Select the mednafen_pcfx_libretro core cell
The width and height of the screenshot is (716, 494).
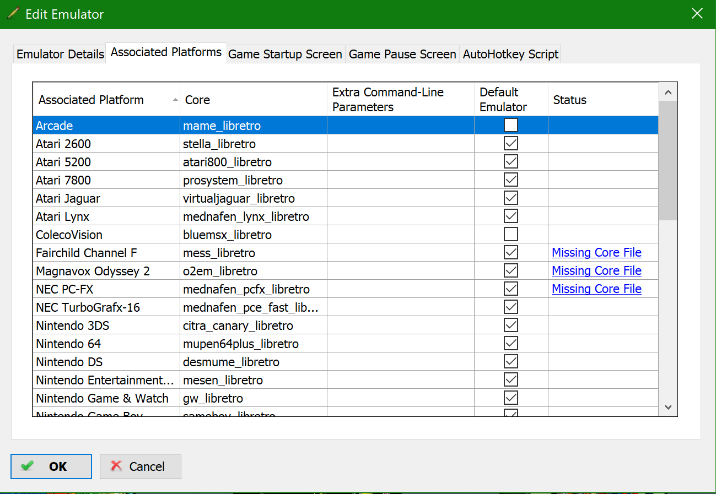pyautogui.click(x=254, y=289)
